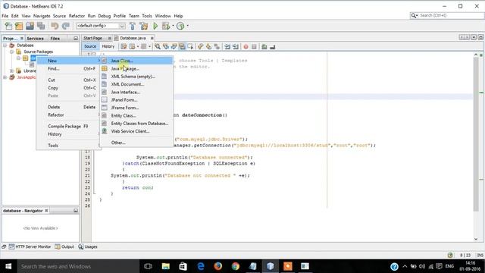Click taskbar search box
This screenshot has width=485, height=273.
point(77,266)
